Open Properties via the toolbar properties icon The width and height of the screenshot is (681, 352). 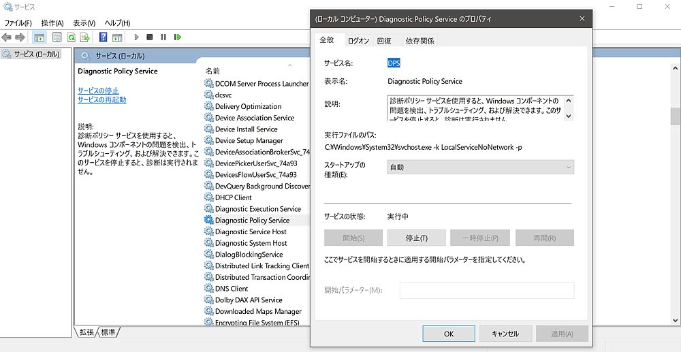[57, 37]
